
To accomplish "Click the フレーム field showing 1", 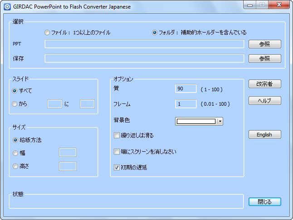I will (186, 104).
